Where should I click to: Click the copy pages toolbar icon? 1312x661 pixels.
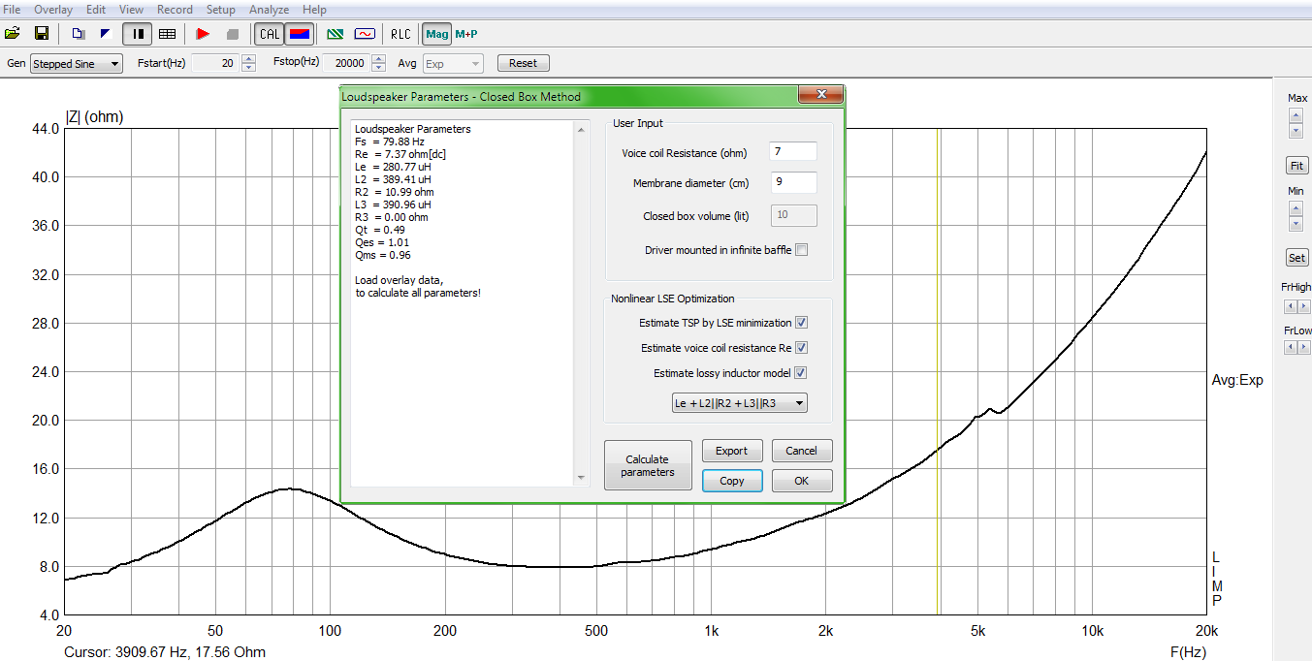pos(79,33)
